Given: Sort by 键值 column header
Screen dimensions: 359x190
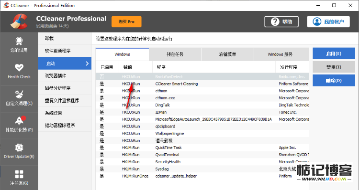Looking at the screenshot, I should (135, 67).
